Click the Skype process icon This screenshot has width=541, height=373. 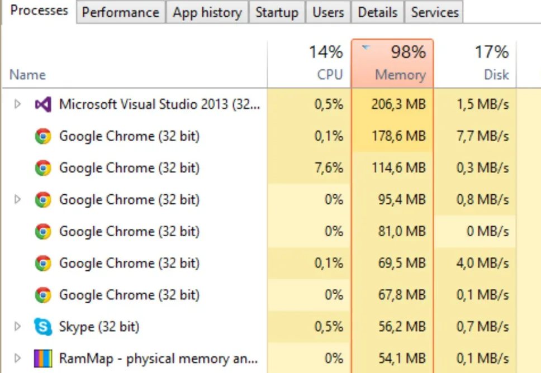coord(43,327)
